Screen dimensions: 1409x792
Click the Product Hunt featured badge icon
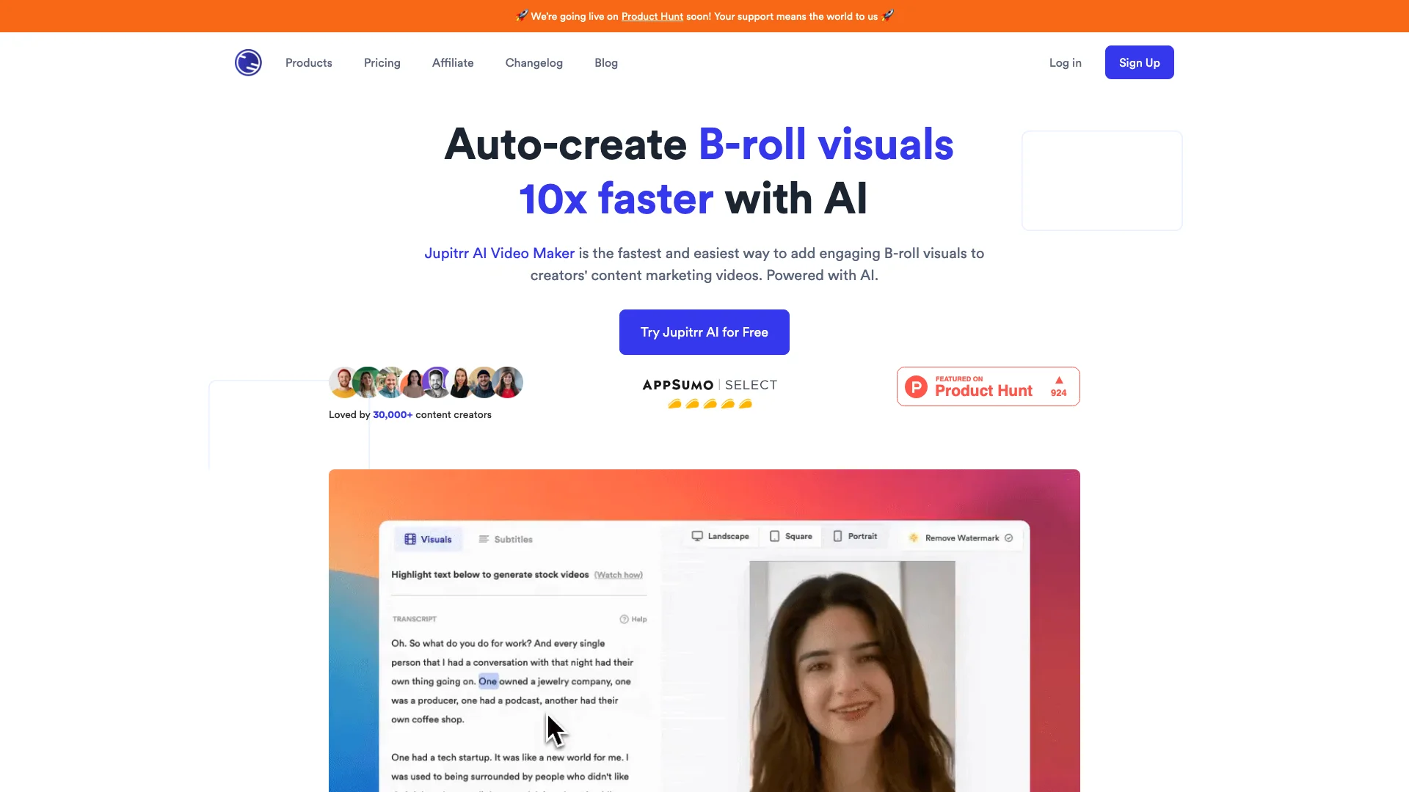[988, 386]
